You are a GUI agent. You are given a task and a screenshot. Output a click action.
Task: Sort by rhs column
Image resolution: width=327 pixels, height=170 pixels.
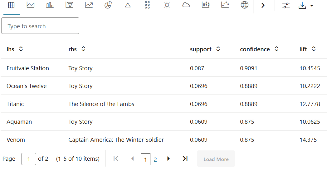pyautogui.click(x=83, y=49)
